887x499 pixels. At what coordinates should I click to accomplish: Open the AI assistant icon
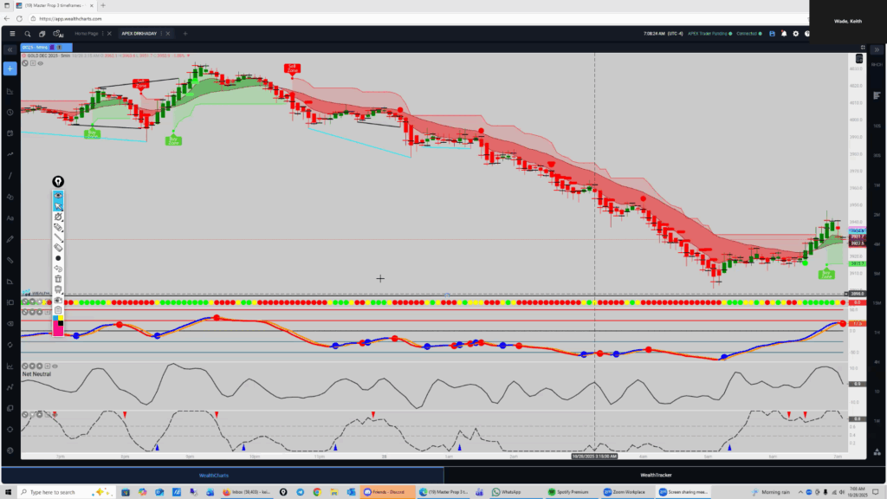(x=59, y=34)
